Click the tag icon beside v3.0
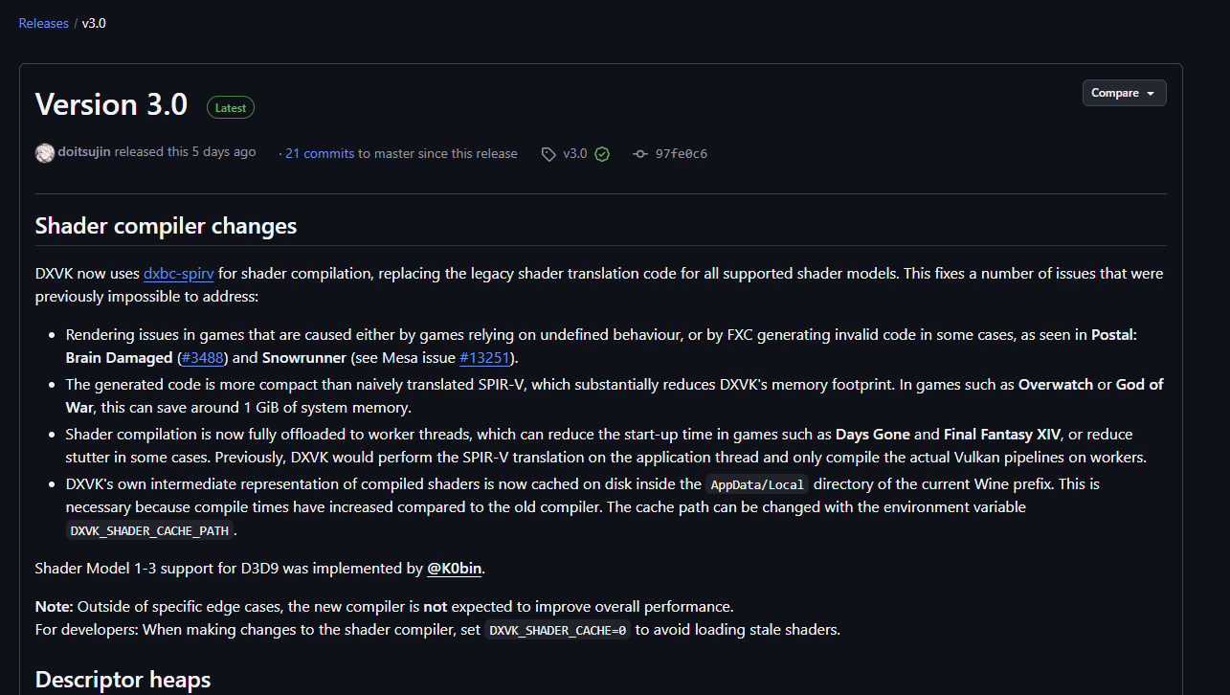This screenshot has height=695, width=1230. (548, 154)
